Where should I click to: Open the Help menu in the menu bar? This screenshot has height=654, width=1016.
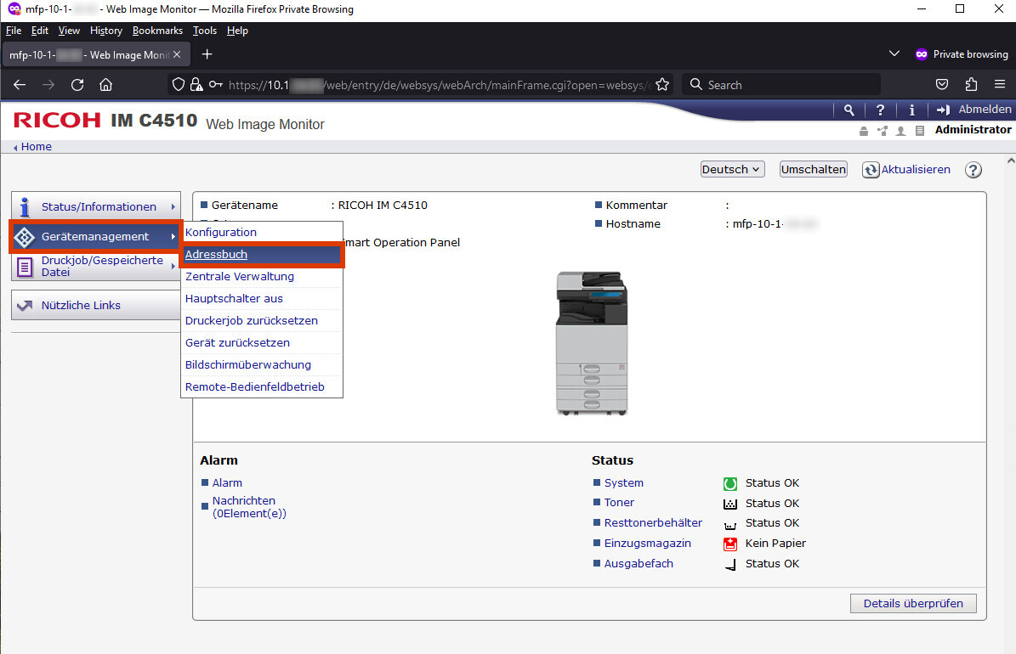click(238, 31)
